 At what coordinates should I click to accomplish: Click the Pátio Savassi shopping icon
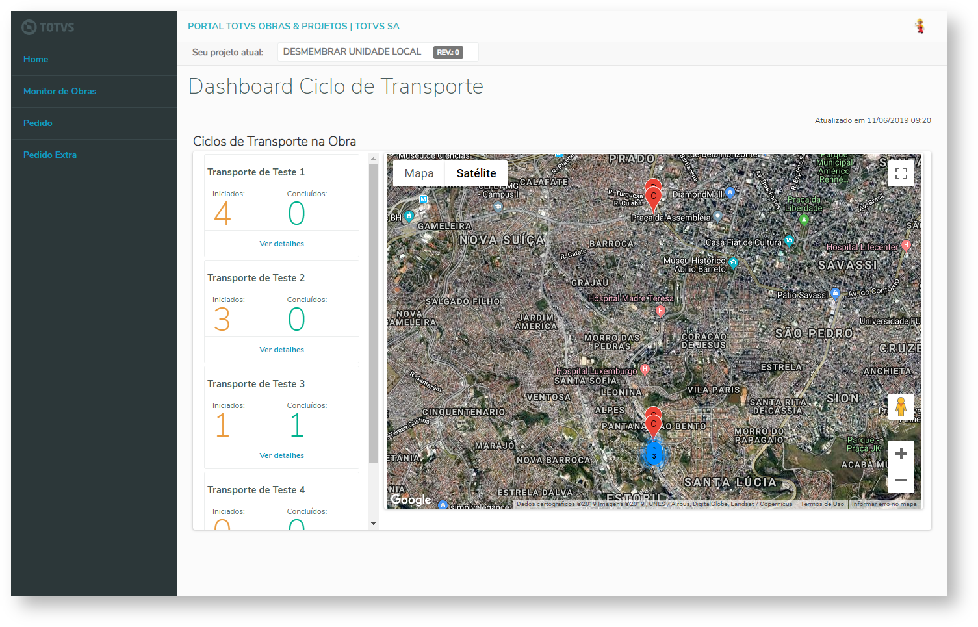click(x=836, y=293)
